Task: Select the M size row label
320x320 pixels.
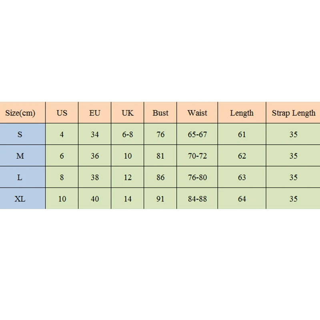Action: [x=20, y=156]
